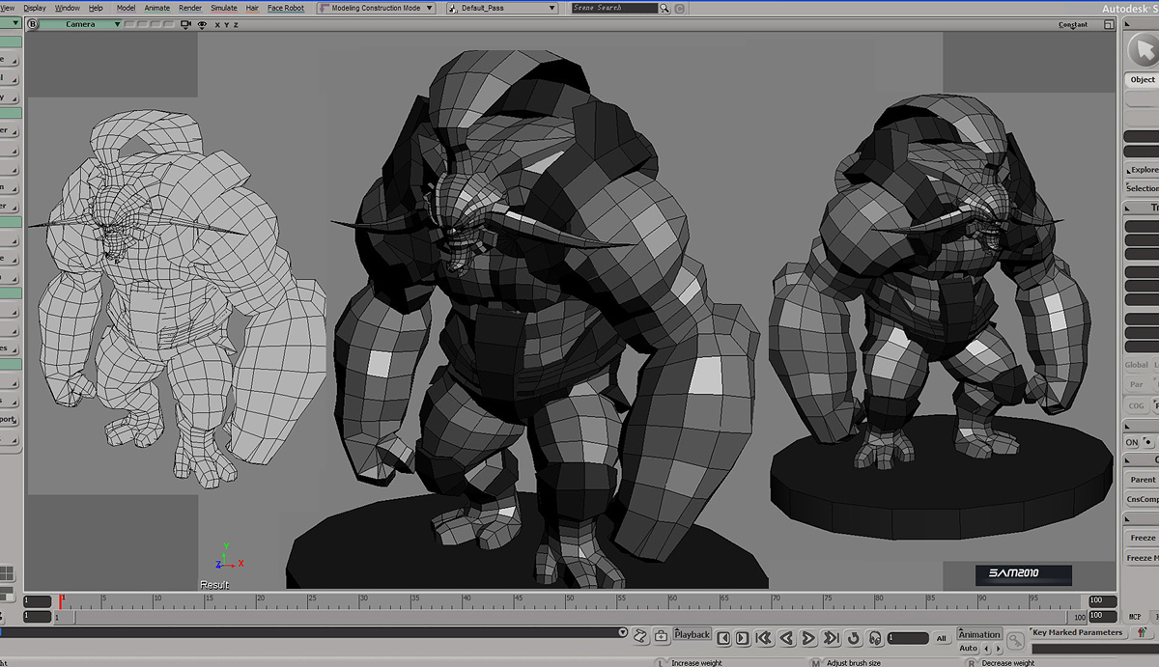Screen dimensions: 1159x667
Task: Open Key Marked Parameters menu
Action: (1077, 633)
